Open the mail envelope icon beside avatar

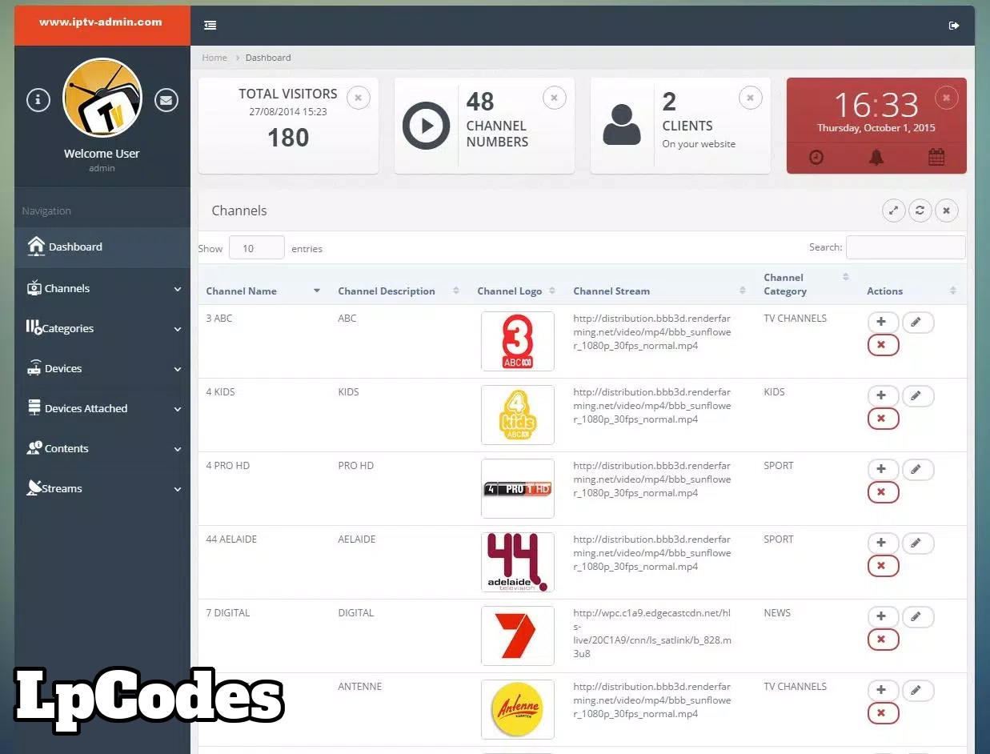coord(166,100)
